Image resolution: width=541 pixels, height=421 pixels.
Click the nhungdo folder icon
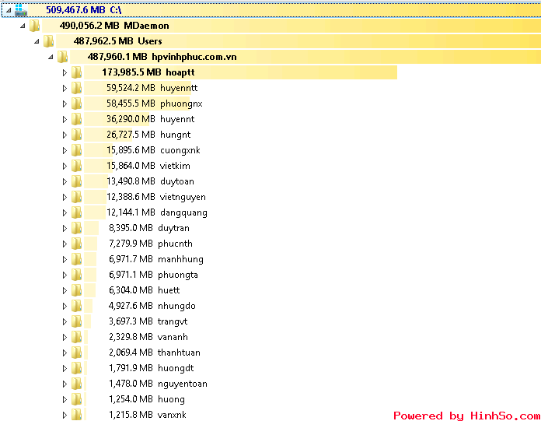coord(77,306)
